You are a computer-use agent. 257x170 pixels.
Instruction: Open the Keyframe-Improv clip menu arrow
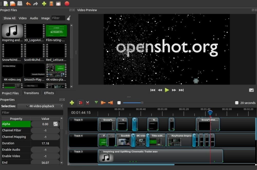pyautogui.click(x=169, y=136)
